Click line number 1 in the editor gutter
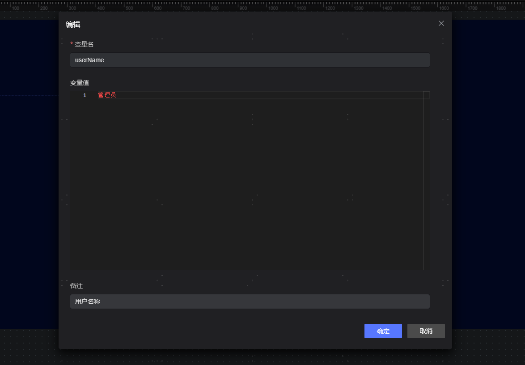Image resolution: width=525 pixels, height=365 pixels. (85, 95)
